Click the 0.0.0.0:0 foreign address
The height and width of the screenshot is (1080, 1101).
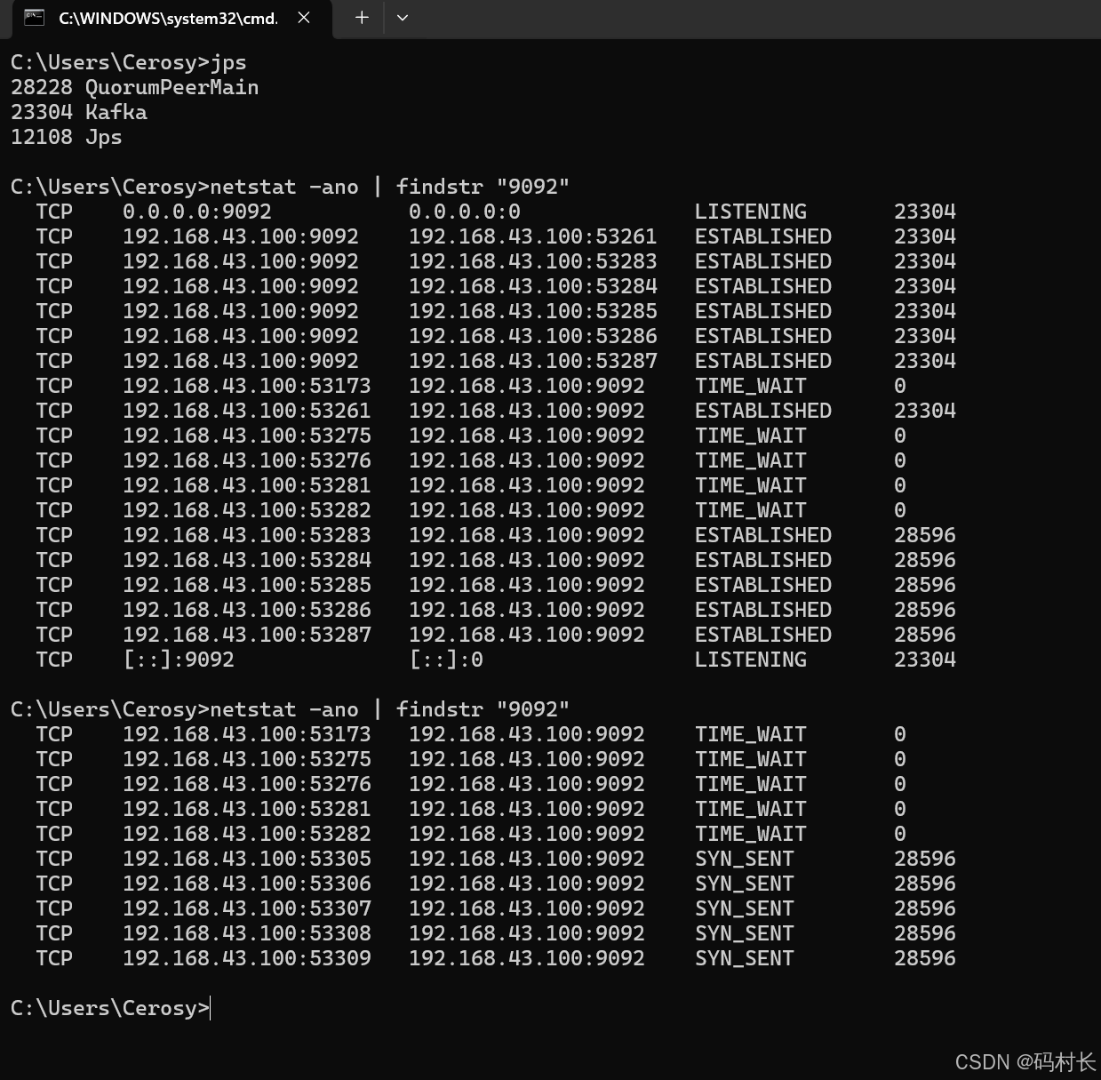(465, 212)
